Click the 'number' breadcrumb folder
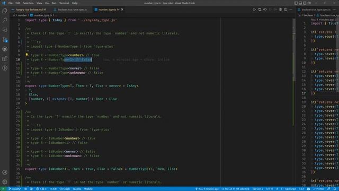 tap(22, 15)
